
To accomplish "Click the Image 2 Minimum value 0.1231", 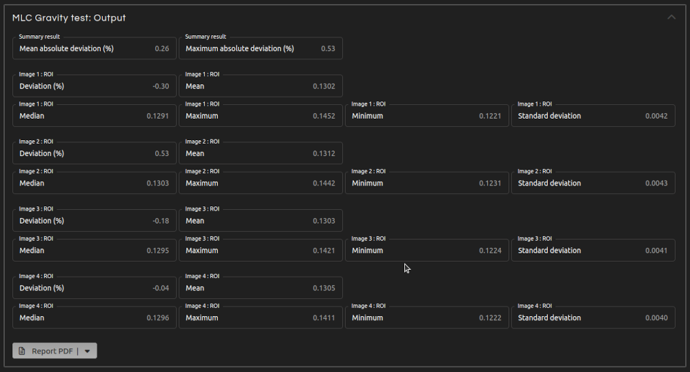I will (x=490, y=183).
